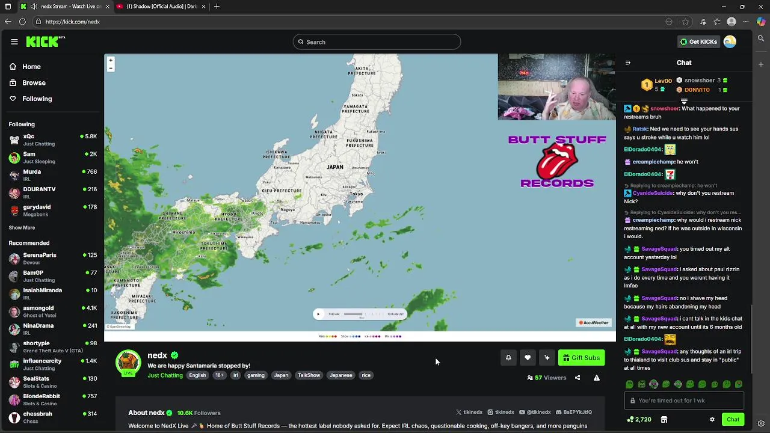Open asmongold recommended channel

(x=52, y=312)
